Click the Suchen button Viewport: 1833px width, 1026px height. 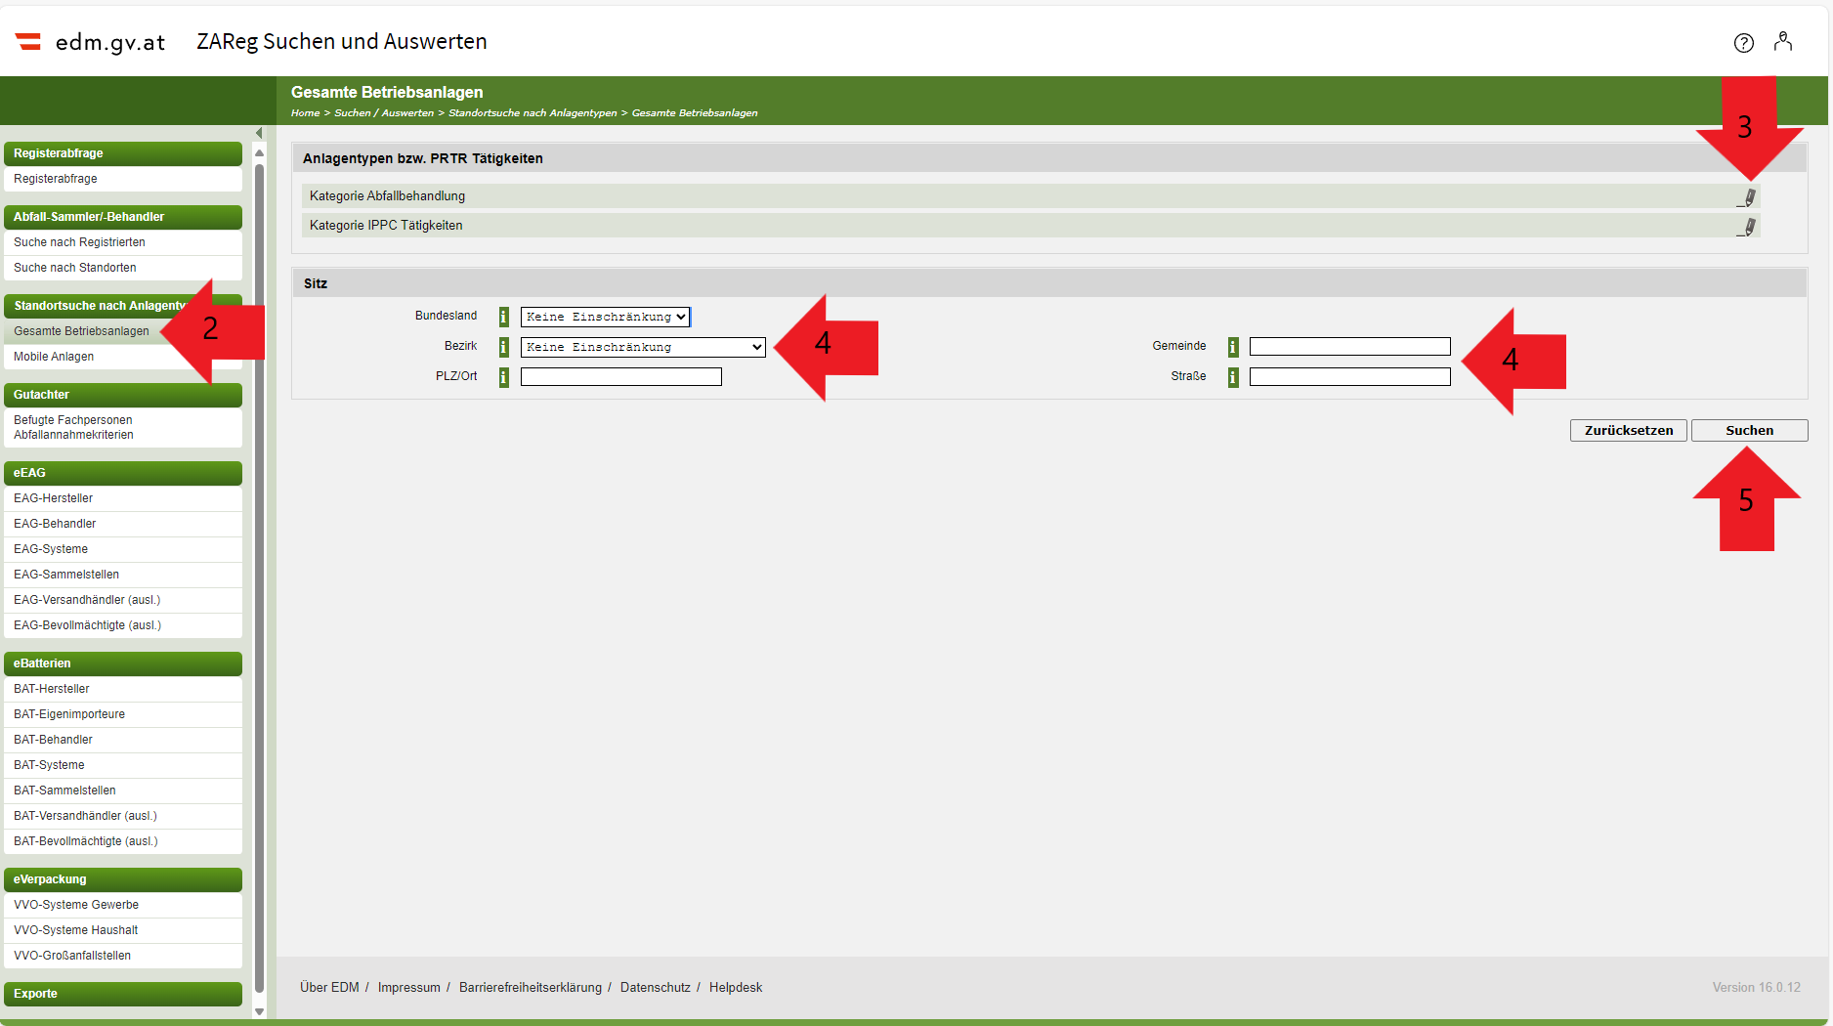(1750, 431)
